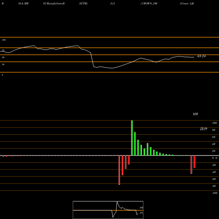
Task: Select the 'SI MunafaSutraR' header text
Action: (54, 4)
